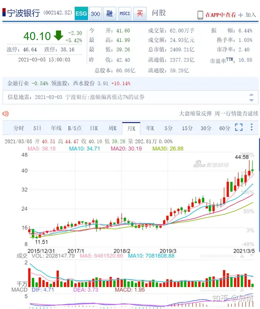260x309 pixels.
Task: Open the news headline 大盘缩量反弹
Action: 195,114
